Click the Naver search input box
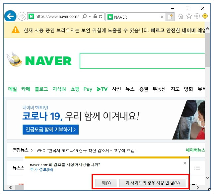Viewport: 214px width, 194px height. click(x=142, y=61)
